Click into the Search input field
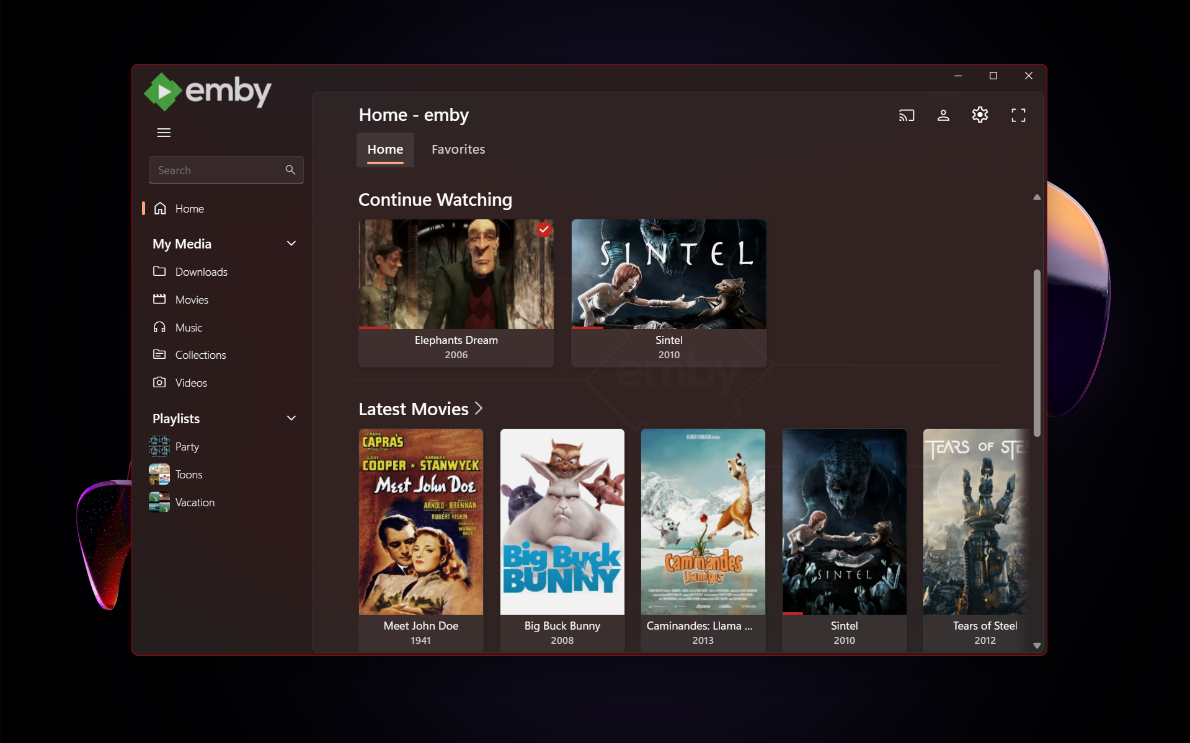 point(226,170)
